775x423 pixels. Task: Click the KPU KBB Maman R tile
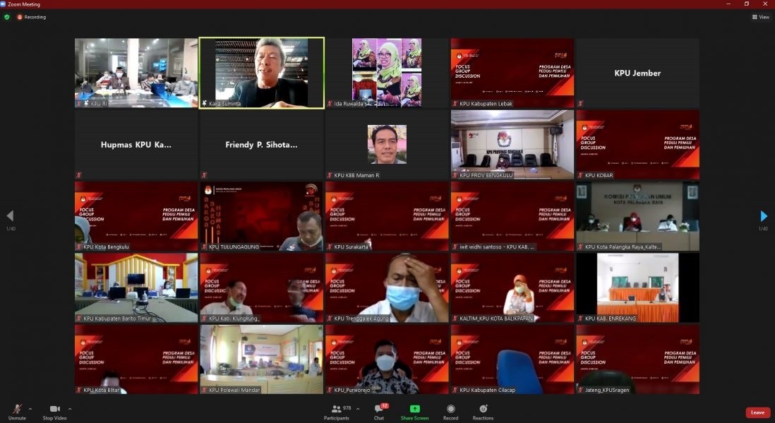[387, 144]
